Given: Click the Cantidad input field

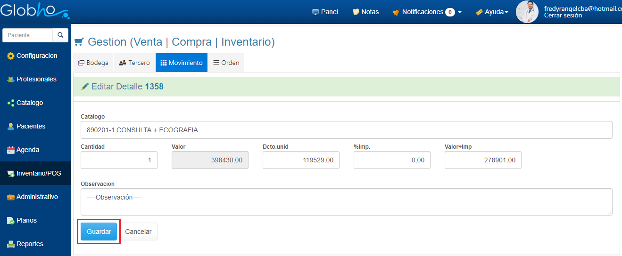Looking at the screenshot, I should pos(119,160).
